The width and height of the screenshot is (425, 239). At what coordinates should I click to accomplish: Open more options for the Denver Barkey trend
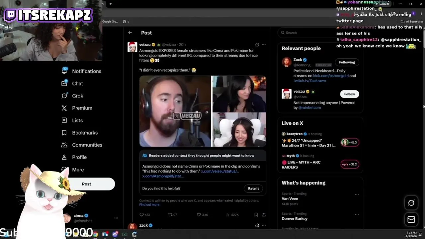[357, 214]
